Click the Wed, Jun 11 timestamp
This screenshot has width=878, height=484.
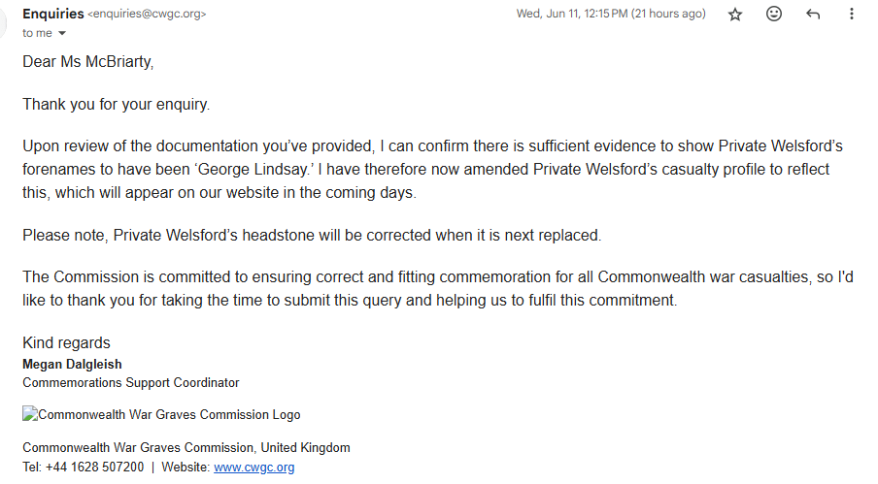611,15
